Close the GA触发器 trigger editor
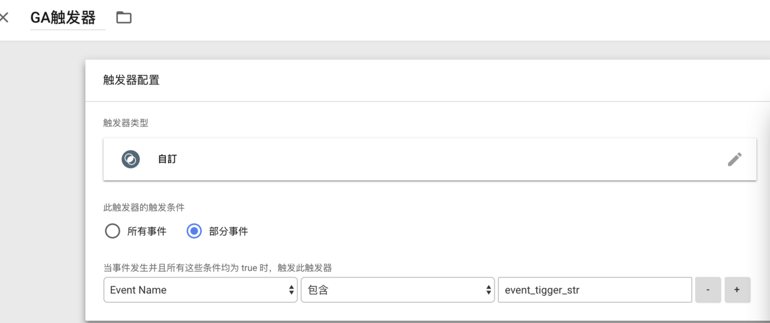The image size is (770, 323). [4, 17]
